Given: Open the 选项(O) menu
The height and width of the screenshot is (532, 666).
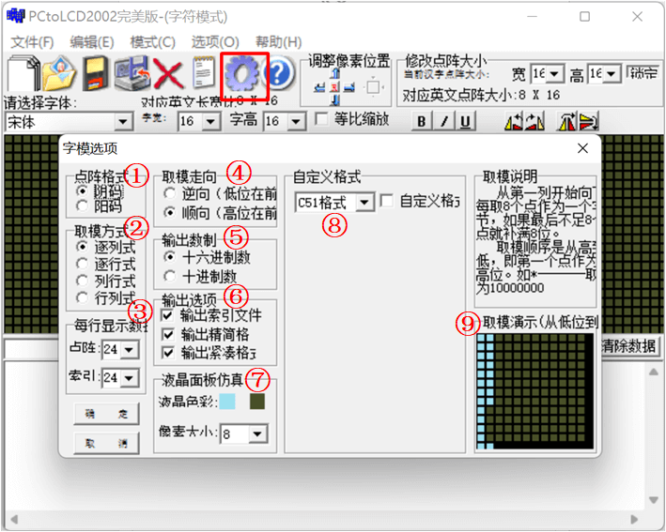Looking at the screenshot, I should [x=215, y=42].
